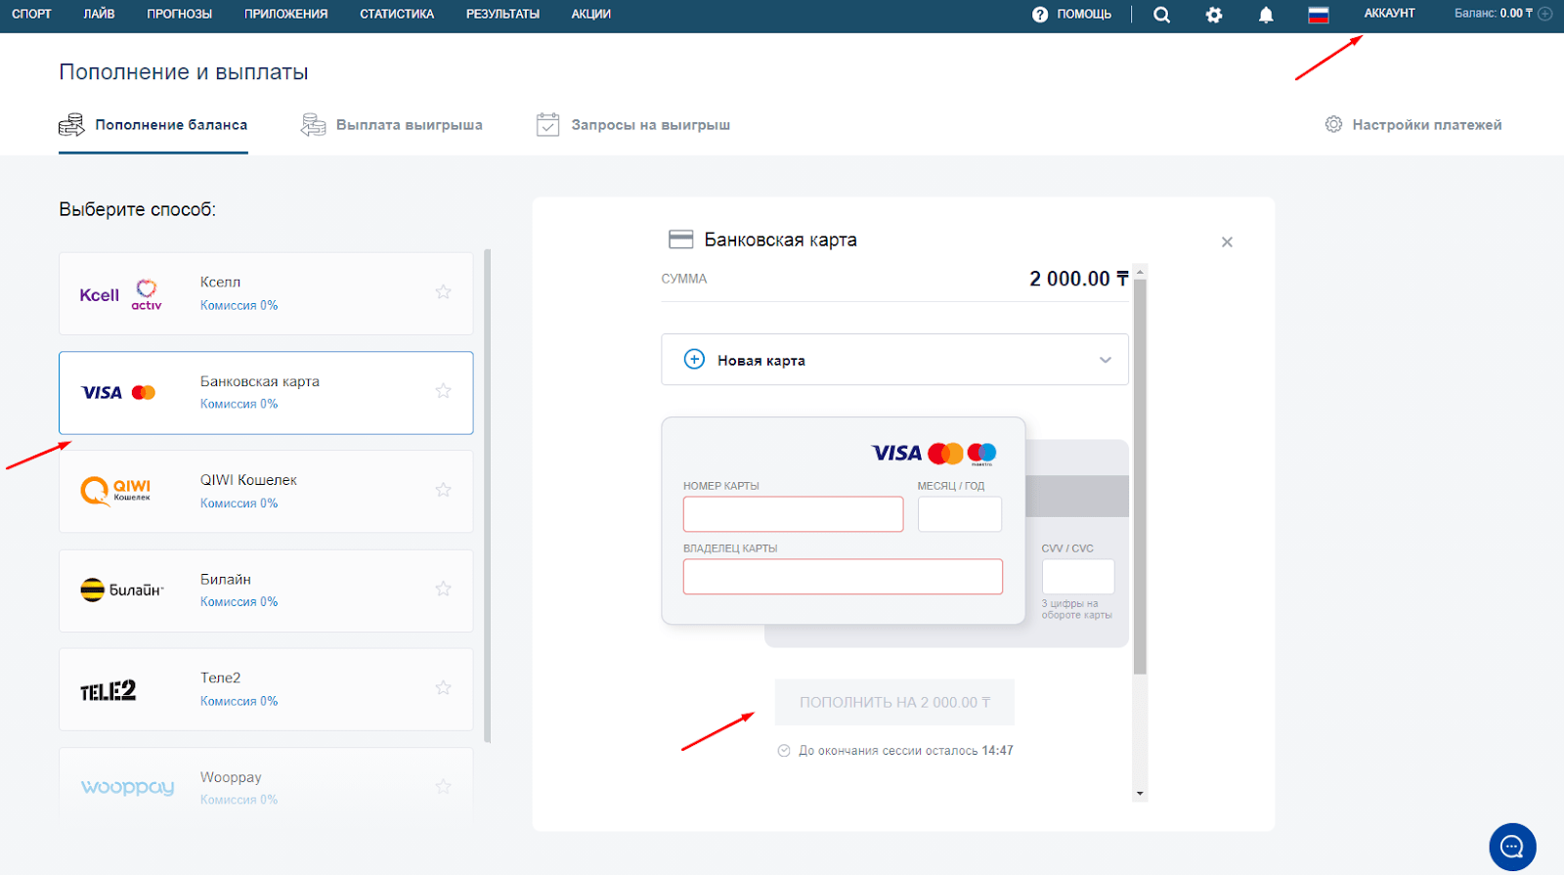
Task: Open the СТАТИСТИКА menu
Action: click(397, 14)
